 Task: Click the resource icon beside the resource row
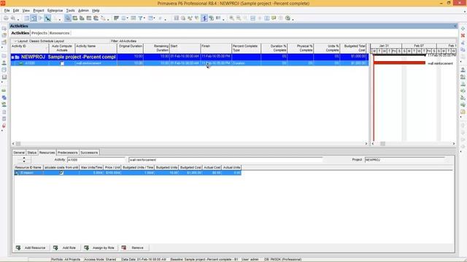coord(17,173)
